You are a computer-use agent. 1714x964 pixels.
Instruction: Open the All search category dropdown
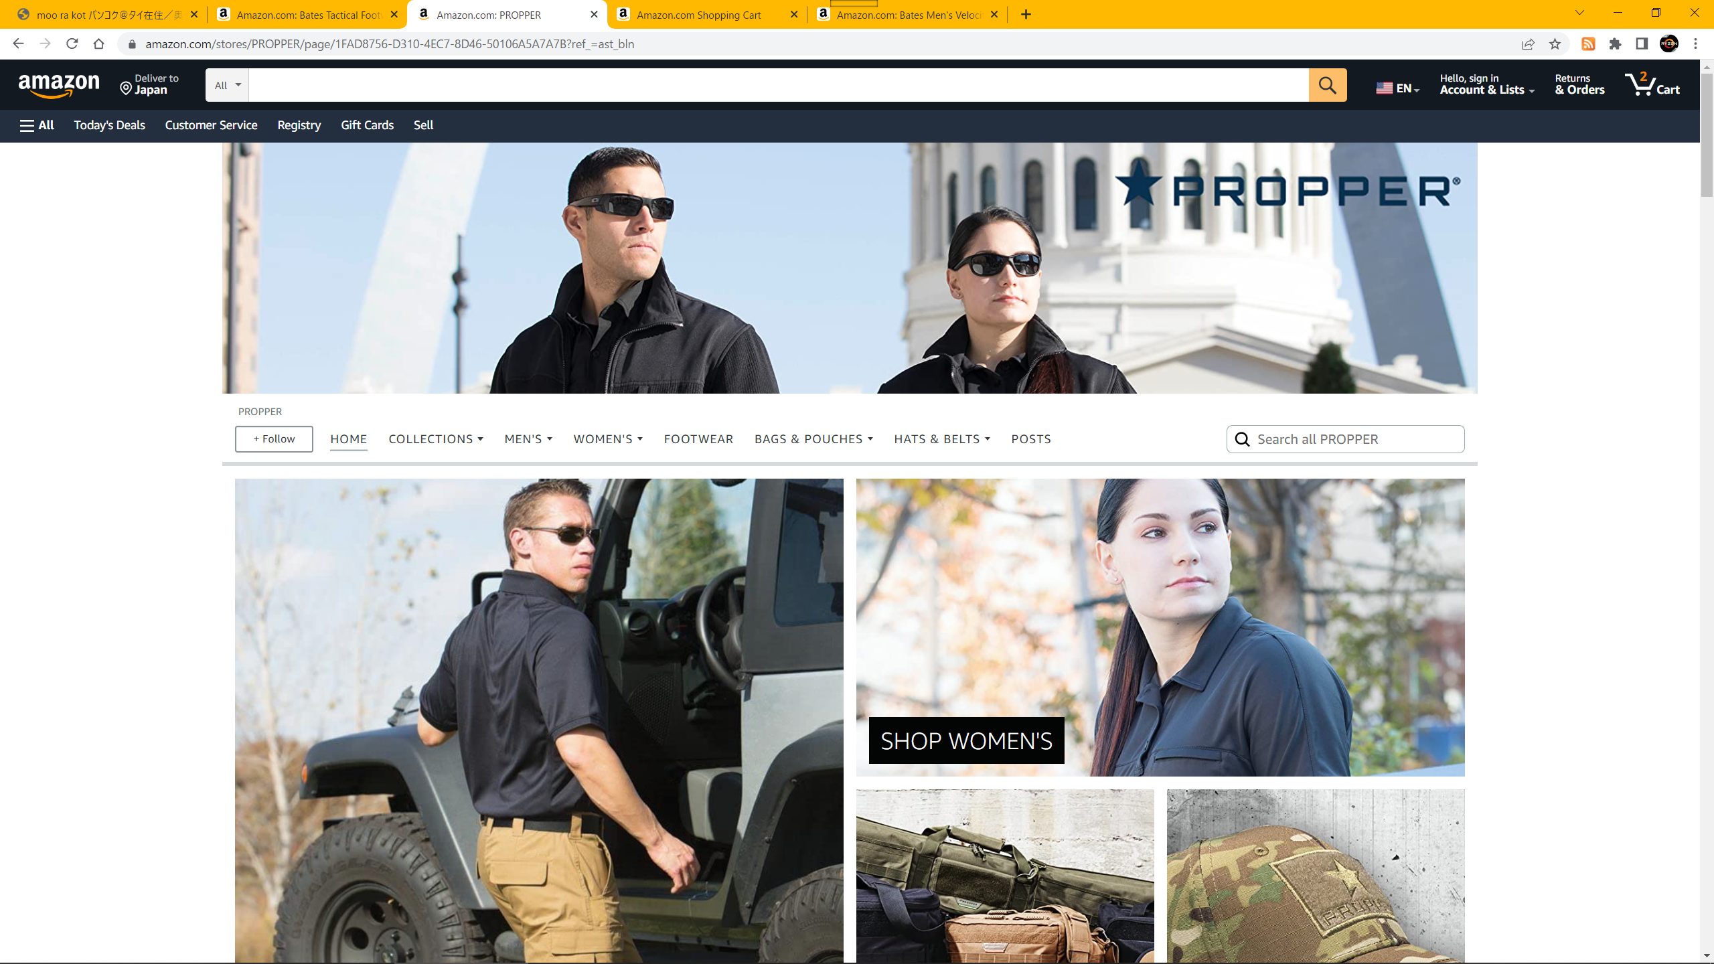pyautogui.click(x=227, y=85)
